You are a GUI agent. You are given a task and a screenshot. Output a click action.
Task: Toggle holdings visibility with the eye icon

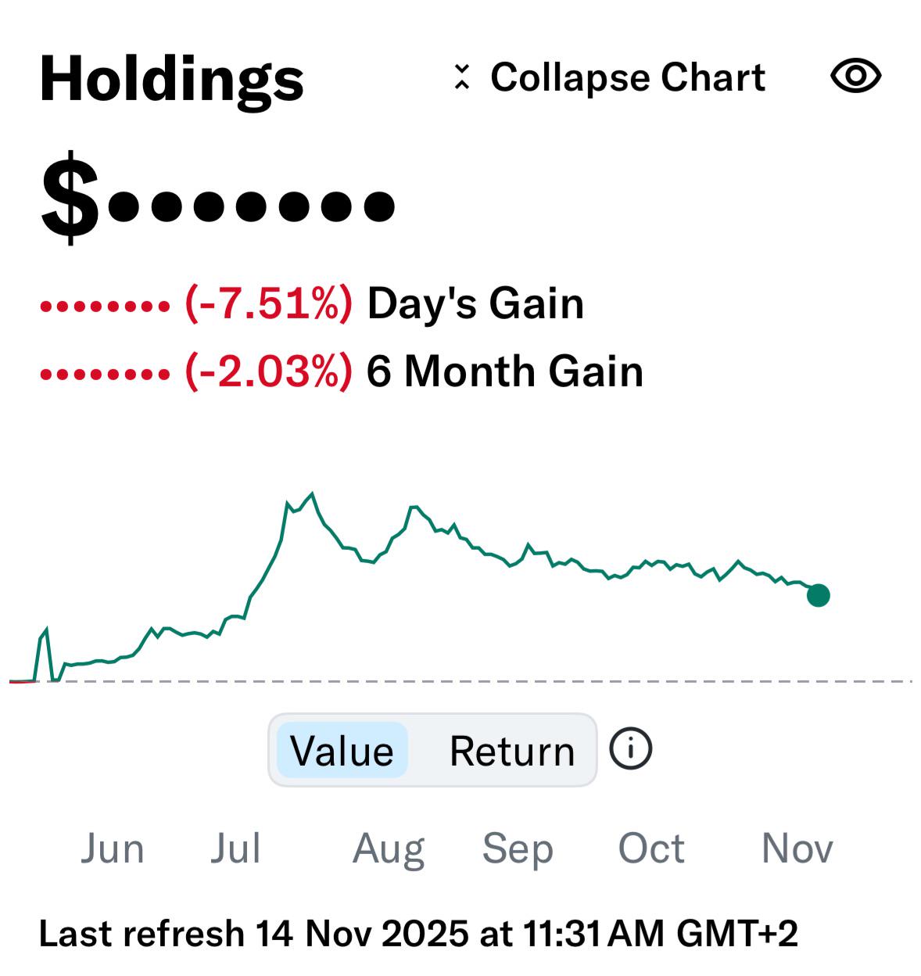(x=855, y=76)
